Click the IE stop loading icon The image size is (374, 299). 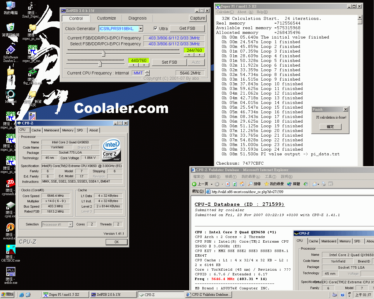pos(228,184)
